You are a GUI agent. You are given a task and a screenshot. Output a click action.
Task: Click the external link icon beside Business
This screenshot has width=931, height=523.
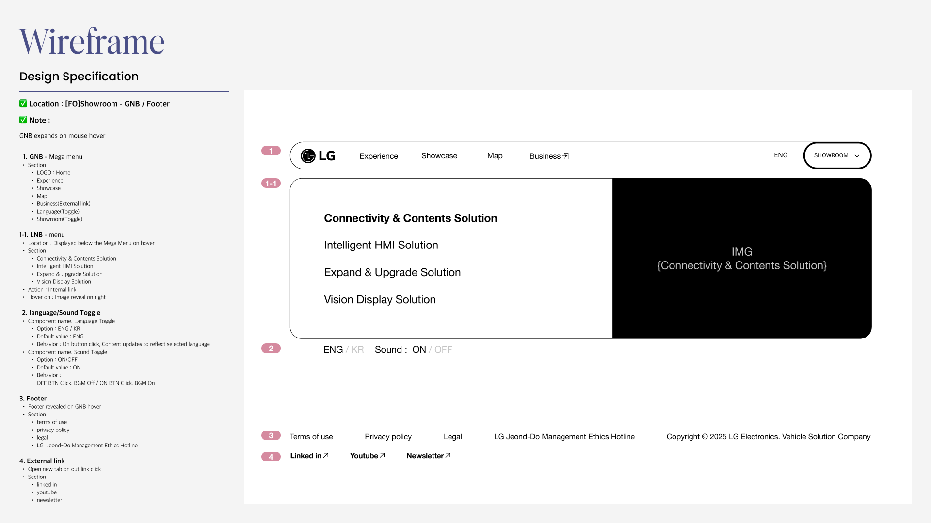(565, 156)
